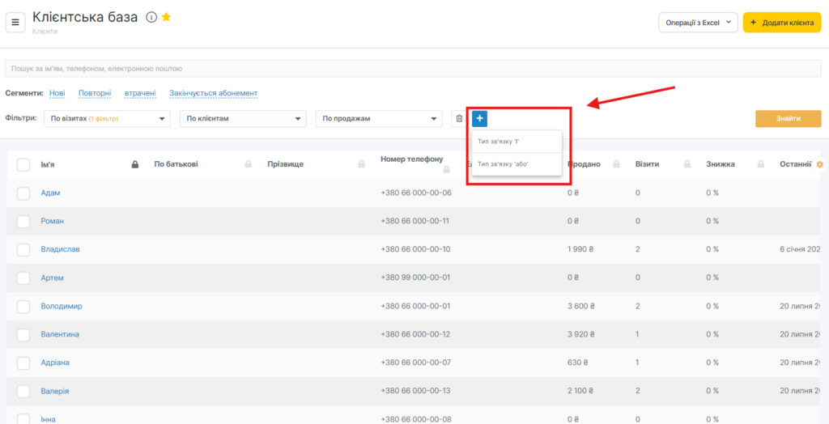Check the box for Адам row
829x424 pixels.
23,193
